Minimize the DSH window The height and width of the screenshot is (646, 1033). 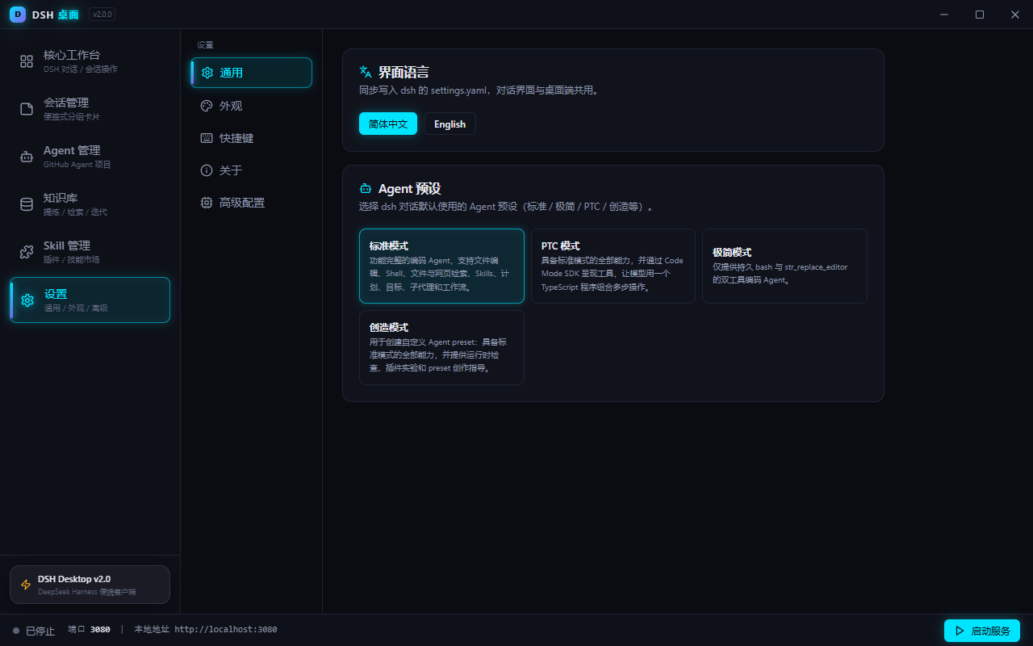click(945, 15)
